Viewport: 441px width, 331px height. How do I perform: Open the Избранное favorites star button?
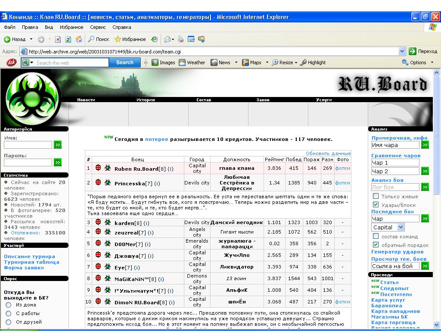(x=130, y=39)
